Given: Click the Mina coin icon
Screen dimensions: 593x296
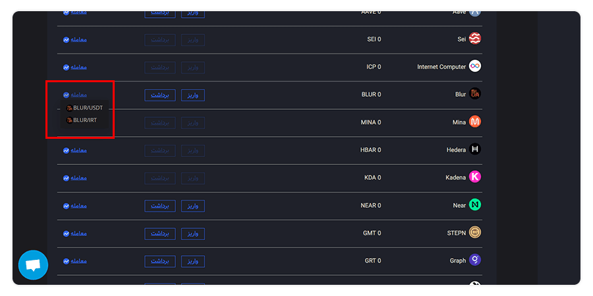Looking at the screenshot, I should (474, 122).
